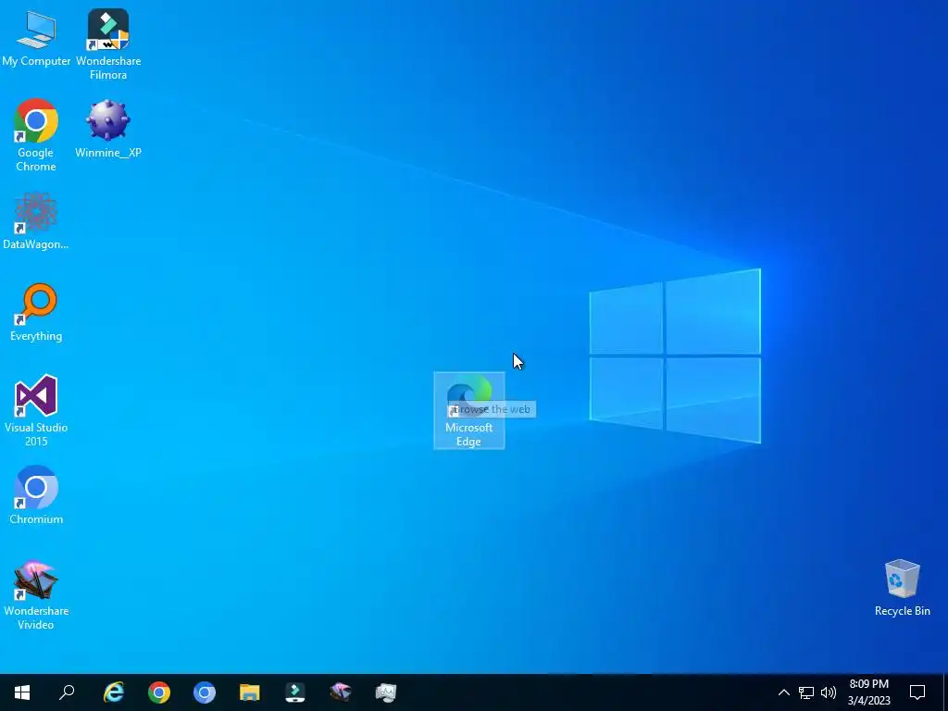Open the Action Center notifications icon
The image size is (948, 711).
point(917,692)
